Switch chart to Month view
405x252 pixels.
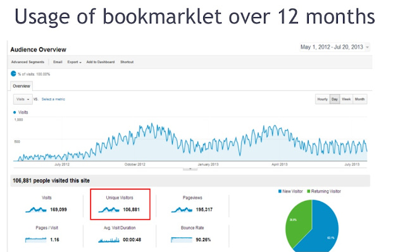[359, 99]
